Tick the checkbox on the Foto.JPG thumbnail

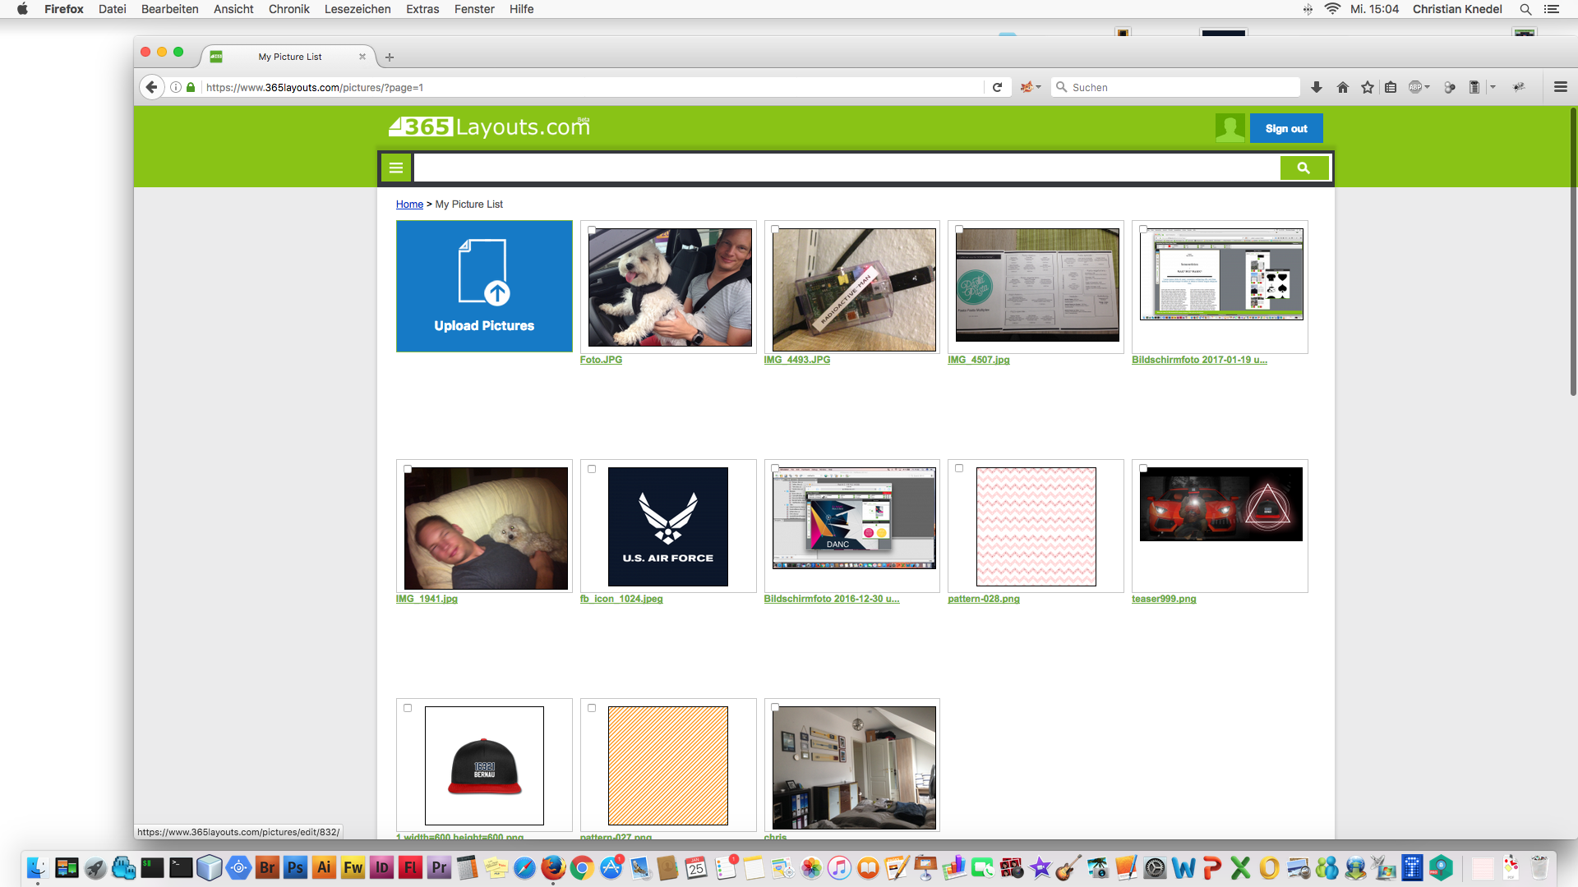click(x=591, y=230)
